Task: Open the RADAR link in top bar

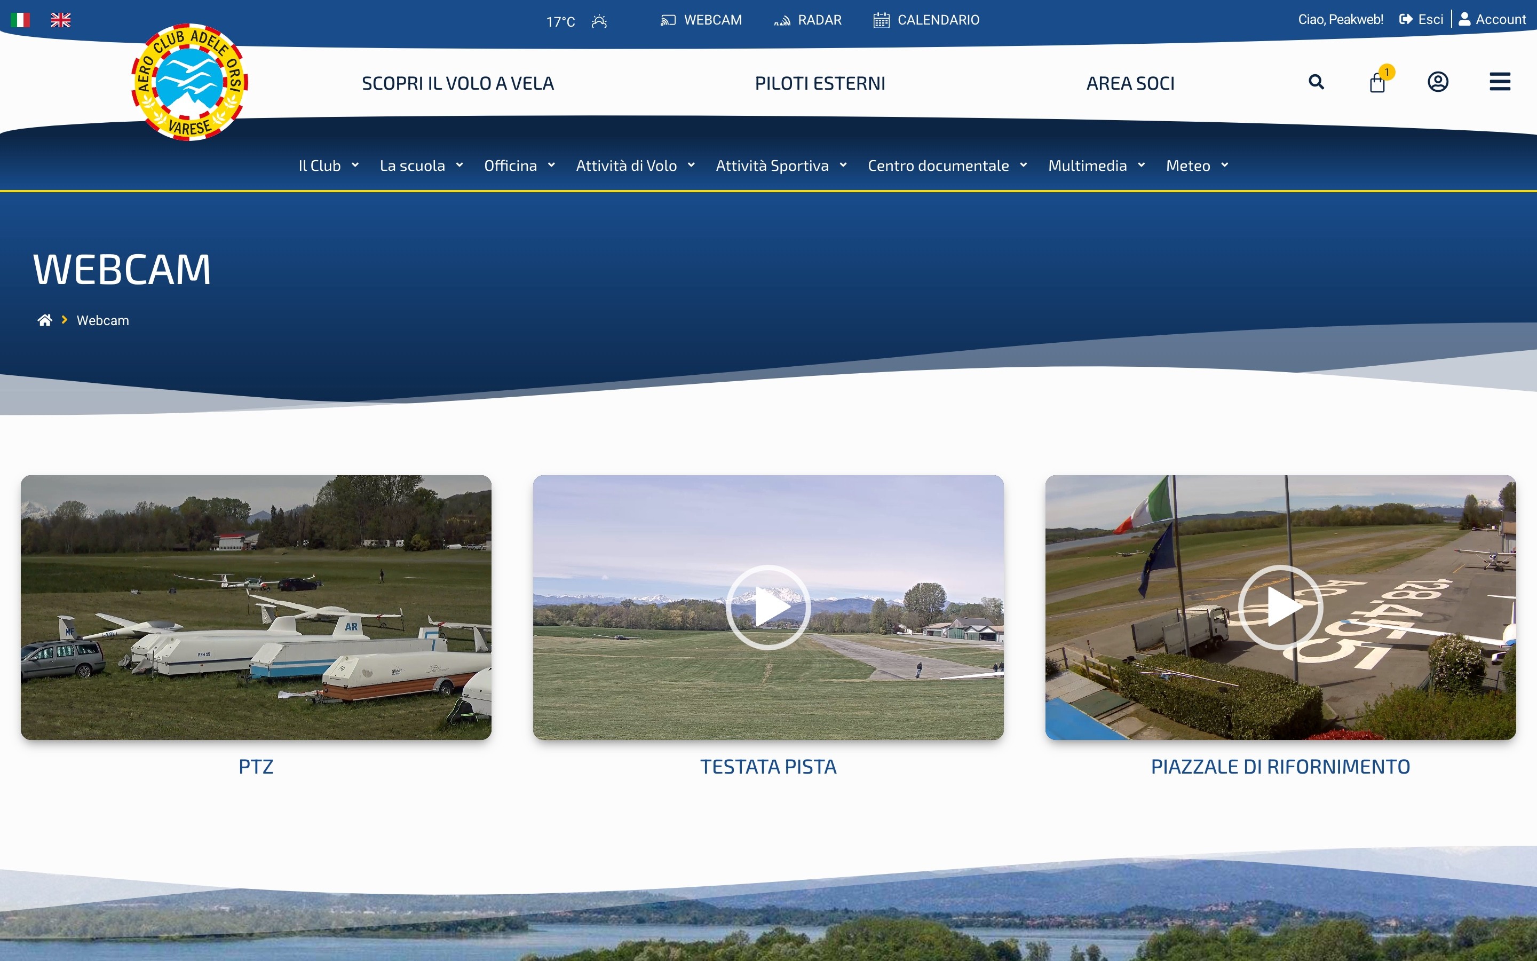Action: (807, 20)
